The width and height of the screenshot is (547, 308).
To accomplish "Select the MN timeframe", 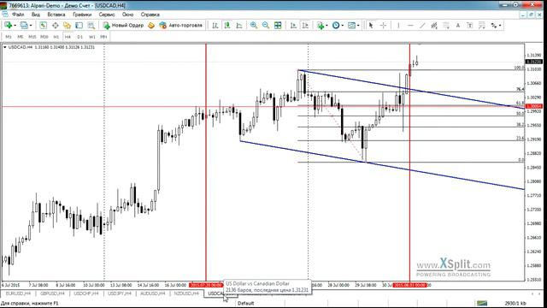I will pyautogui.click(x=103, y=37).
